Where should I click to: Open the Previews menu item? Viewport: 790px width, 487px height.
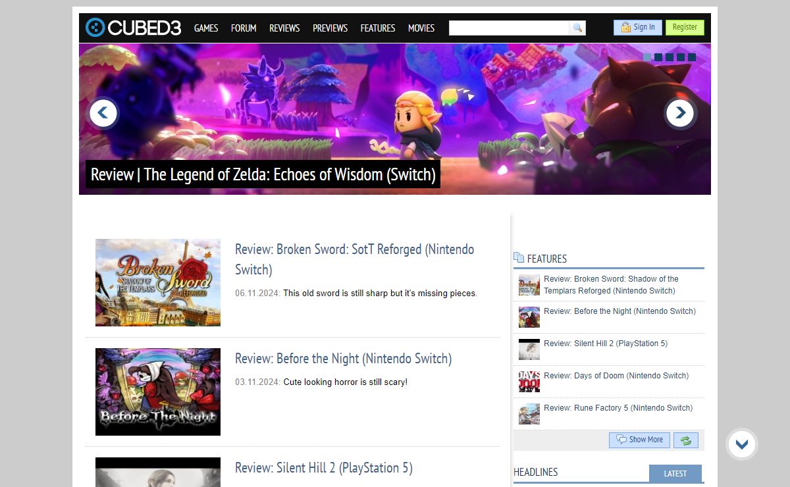coord(330,28)
